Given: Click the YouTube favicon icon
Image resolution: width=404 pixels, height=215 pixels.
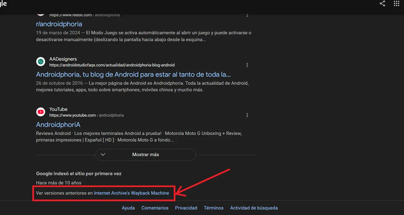Looking at the screenshot, I should tap(40, 112).
